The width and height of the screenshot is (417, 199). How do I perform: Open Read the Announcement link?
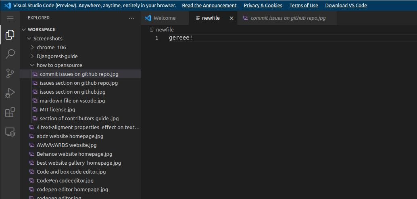coord(209,5)
